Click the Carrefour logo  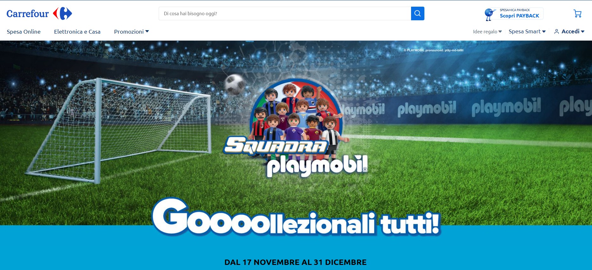[39, 14]
